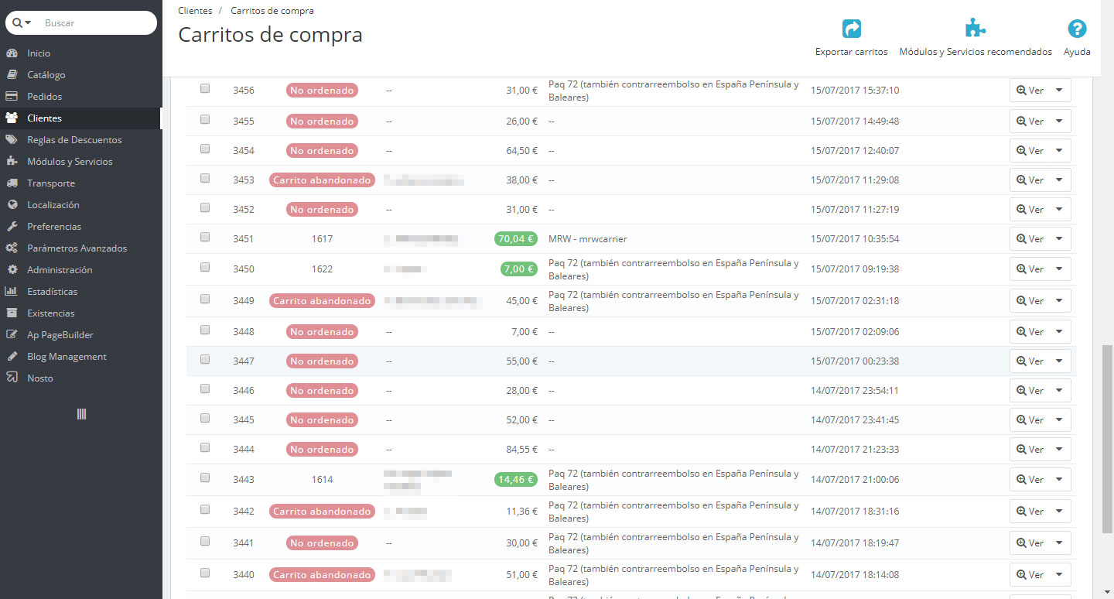
Task: Mark checkbox of cart 3449
Action: pos(205,299)
